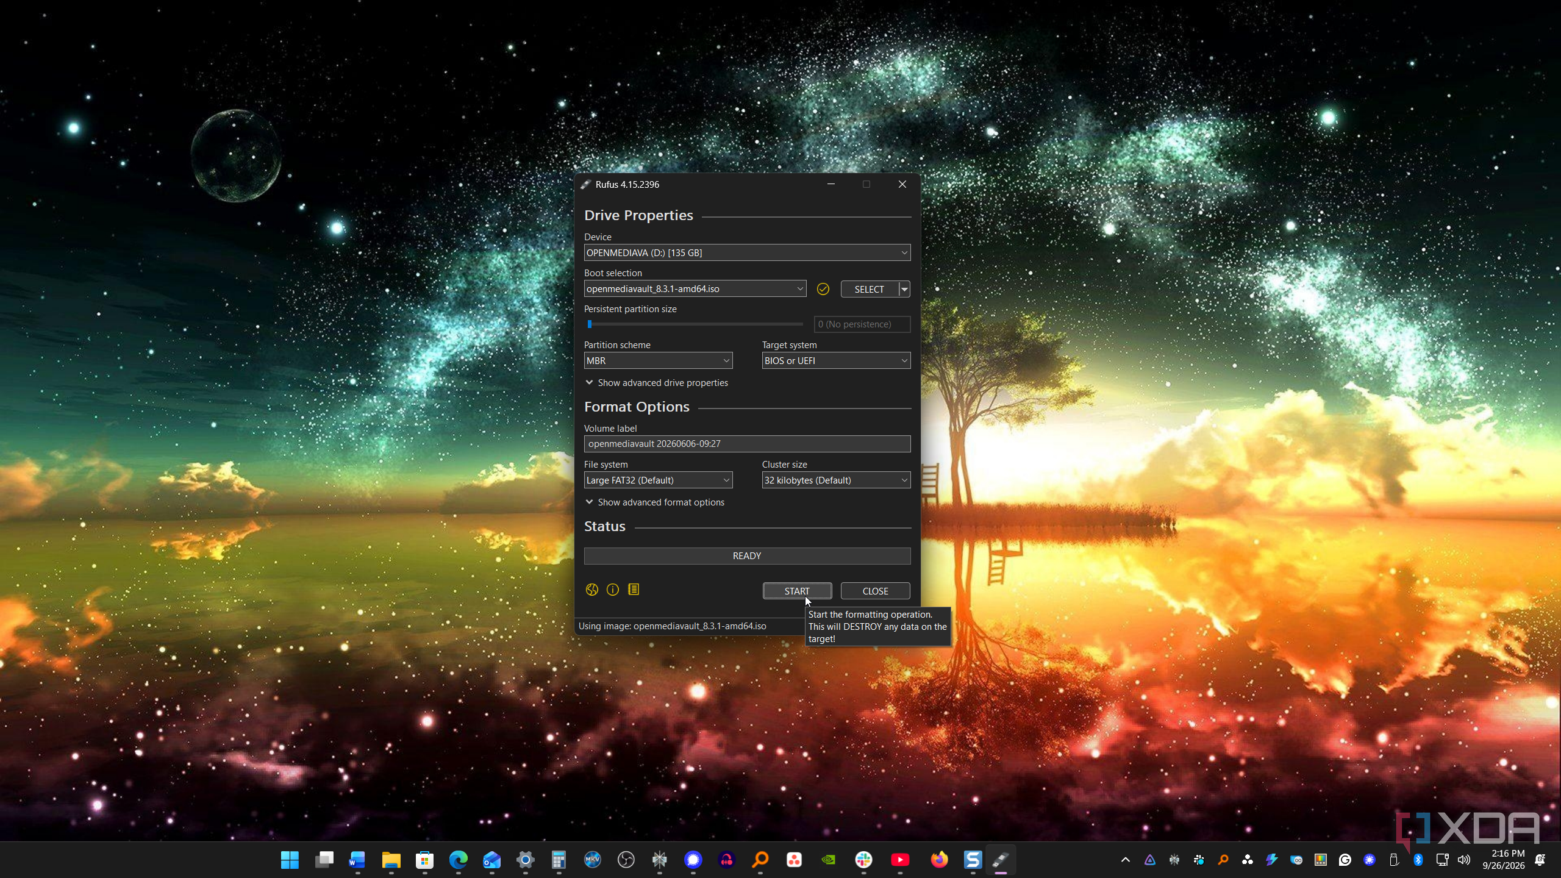This screenshot has height=878, width=1561.
Task: Click the START button
Action: point(797,591)
